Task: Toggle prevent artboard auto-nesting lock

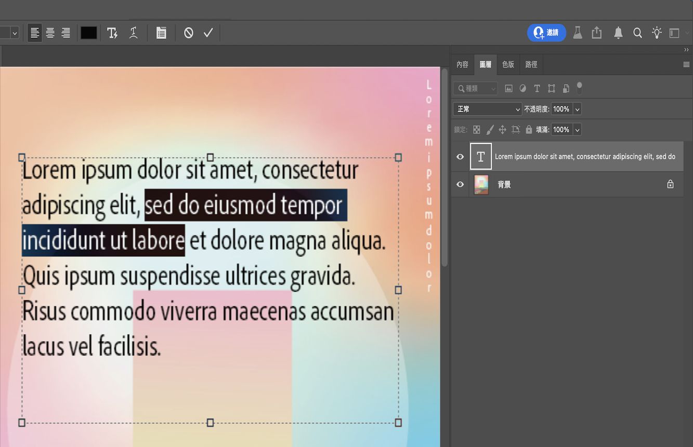Action: pos(516,130)
